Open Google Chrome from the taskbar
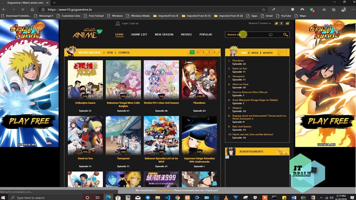 [x=177, y=197]
